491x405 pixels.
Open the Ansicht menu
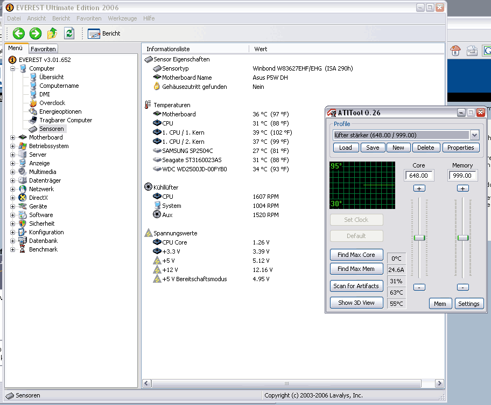pyautogui.click(x=36, y=18)
